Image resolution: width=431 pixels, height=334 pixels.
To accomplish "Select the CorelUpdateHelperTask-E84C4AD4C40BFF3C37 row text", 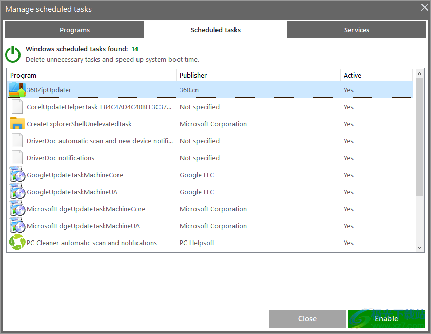I will click(x=99, y=107).
